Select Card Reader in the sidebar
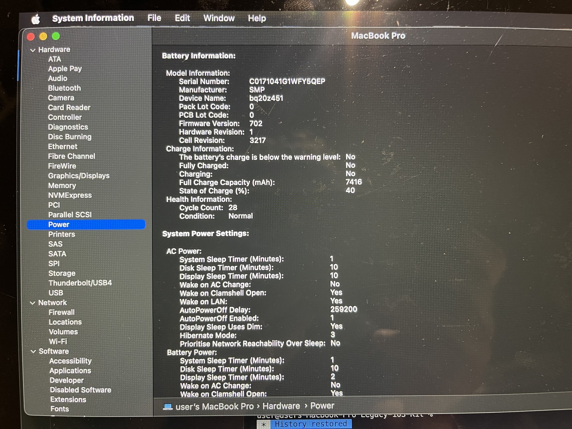 coord(69,107)
